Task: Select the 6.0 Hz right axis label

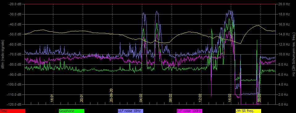Action: point(283,75)
